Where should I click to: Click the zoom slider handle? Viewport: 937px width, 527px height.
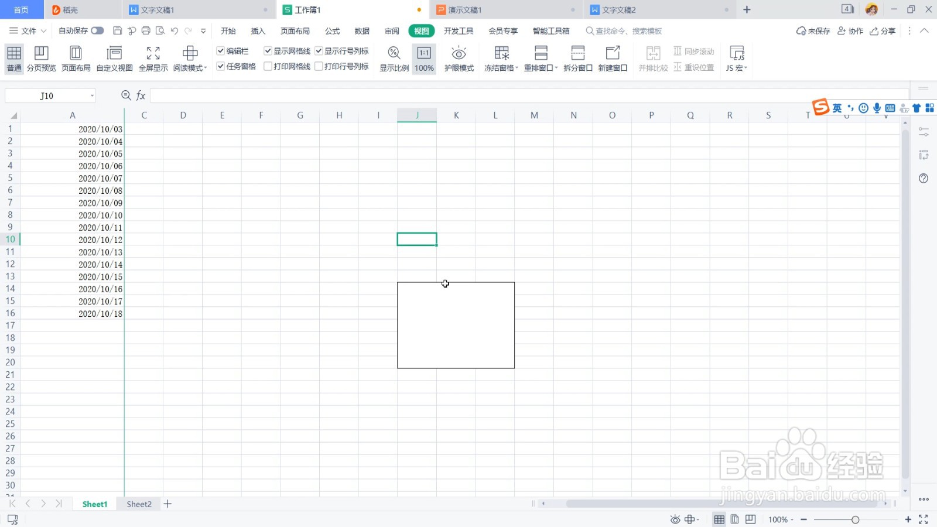855,519
